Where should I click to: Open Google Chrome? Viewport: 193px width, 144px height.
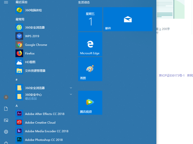click(x=44, y=45)
